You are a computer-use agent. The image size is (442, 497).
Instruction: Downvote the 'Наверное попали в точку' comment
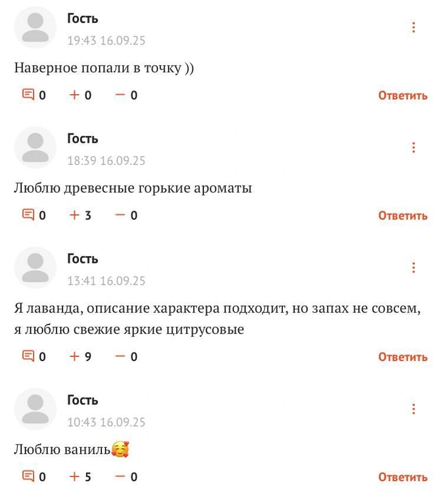coord(120,95)
